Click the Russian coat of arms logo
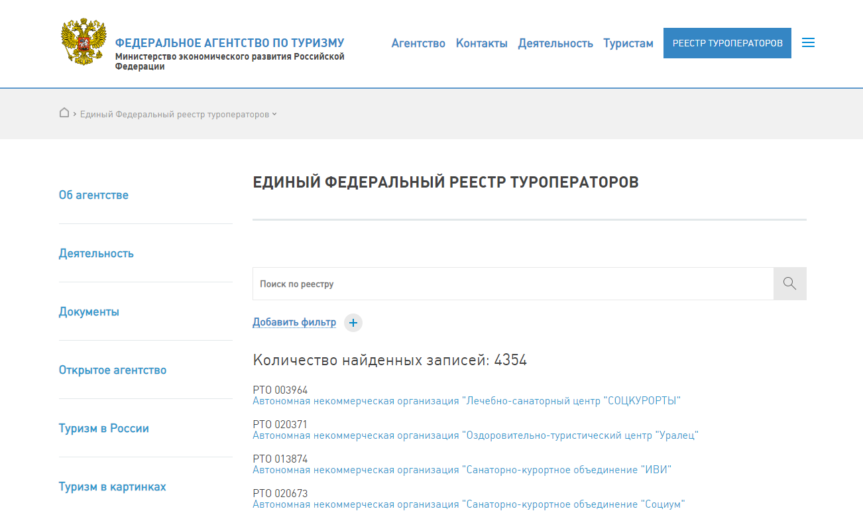This screenshot has width=863, height=513. 84,43
